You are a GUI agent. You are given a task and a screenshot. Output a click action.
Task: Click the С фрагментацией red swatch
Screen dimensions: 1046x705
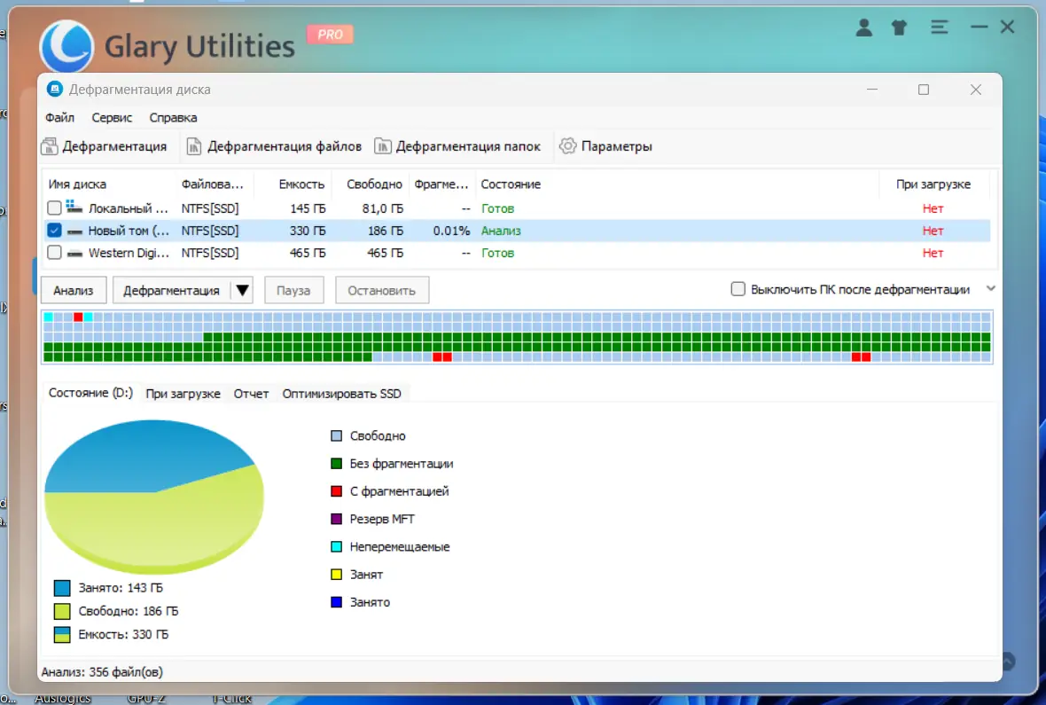pyautogui.click(x=336, y=491)
